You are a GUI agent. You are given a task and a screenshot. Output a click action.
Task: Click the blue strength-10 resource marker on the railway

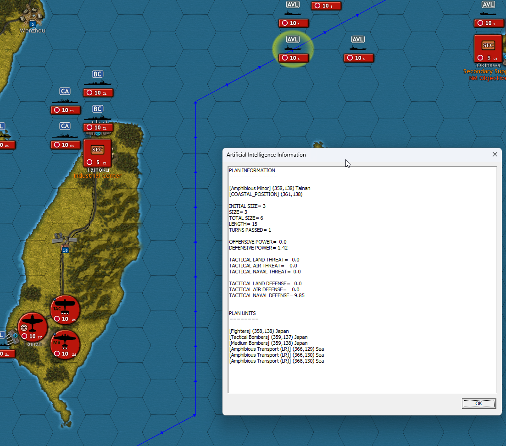pyautogui.click(x=65, y=250)
